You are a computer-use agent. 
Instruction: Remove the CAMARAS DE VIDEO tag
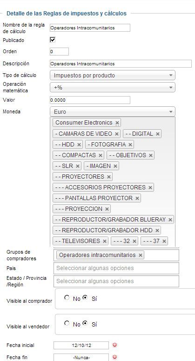click(x=116, y=134)
